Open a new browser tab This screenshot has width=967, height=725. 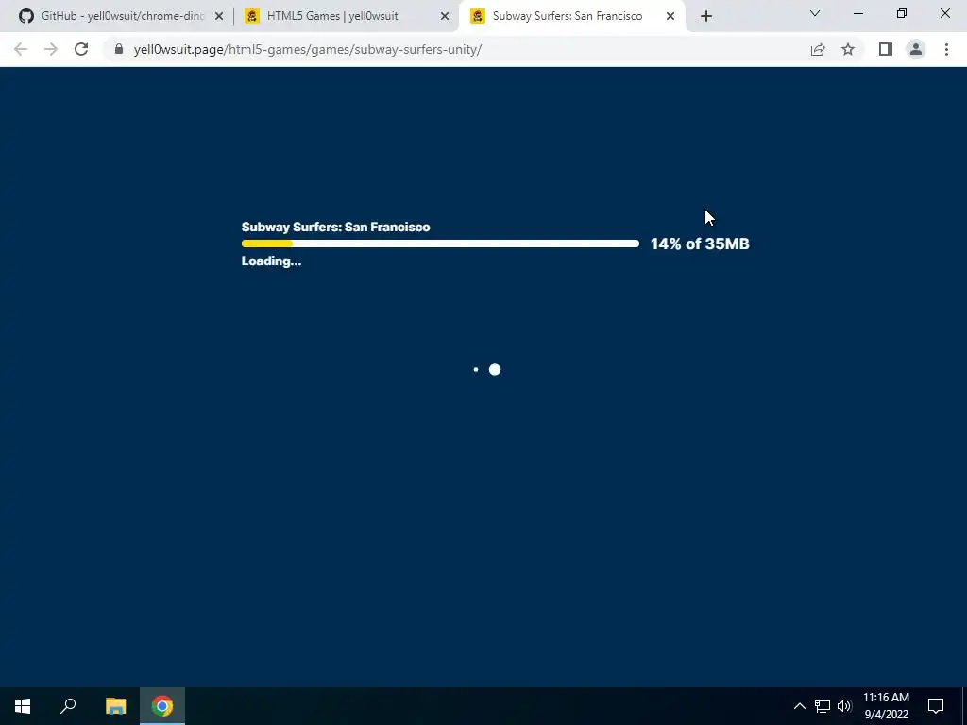(x=706, y=16)
